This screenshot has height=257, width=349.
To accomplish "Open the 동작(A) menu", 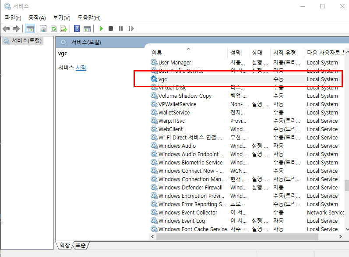I will tap(37, 18).
